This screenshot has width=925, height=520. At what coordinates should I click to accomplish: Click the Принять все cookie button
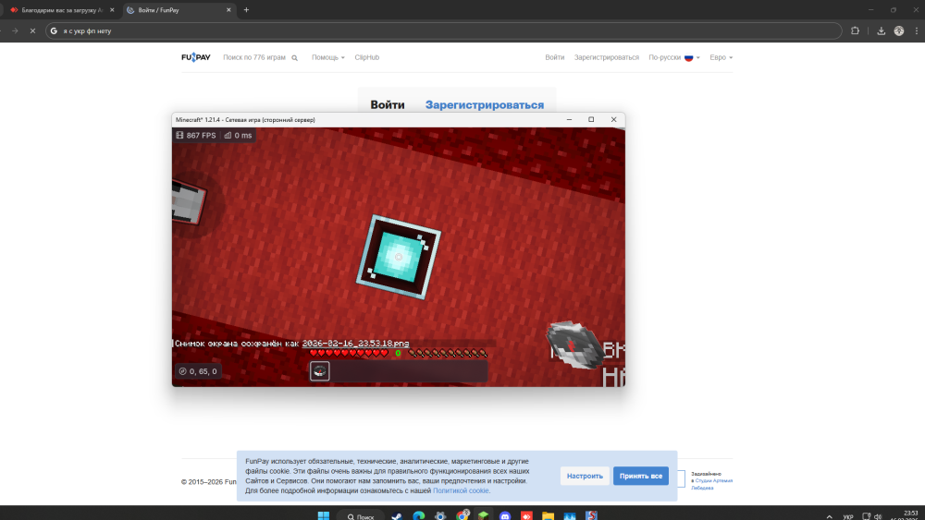(x=641, y=476)
